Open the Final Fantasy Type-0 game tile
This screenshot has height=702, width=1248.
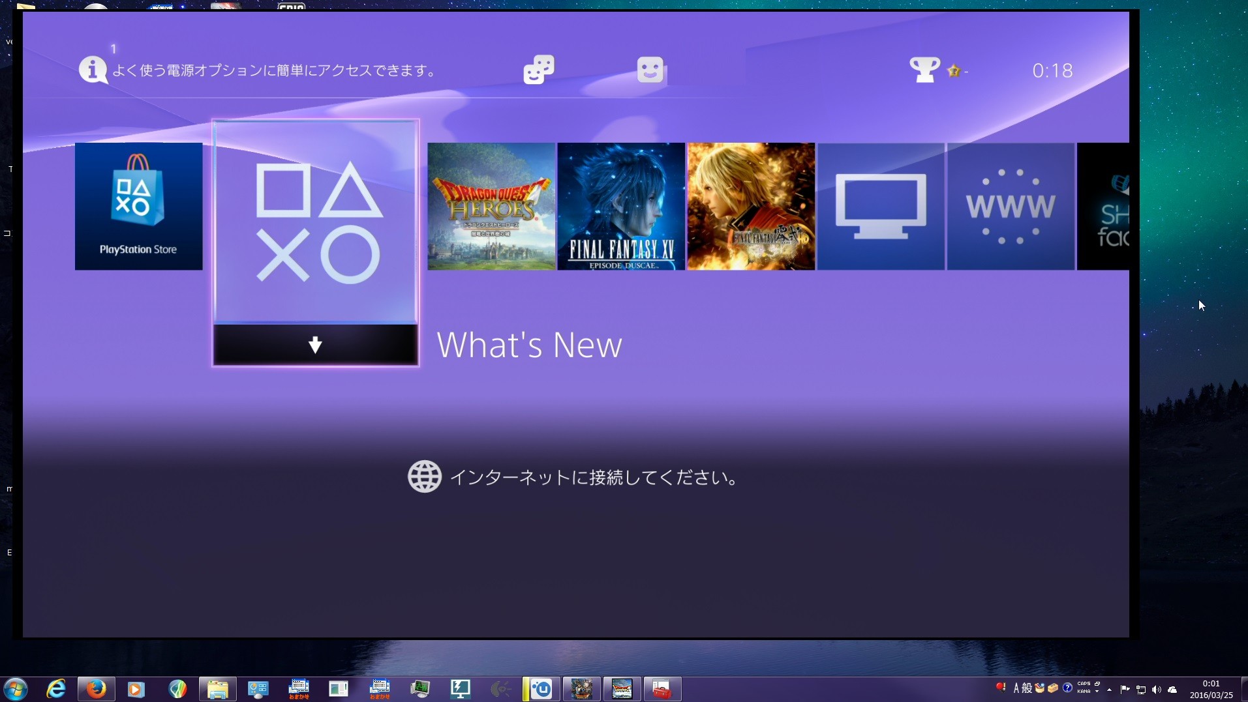pyautogui.click(x=751, y=206)
